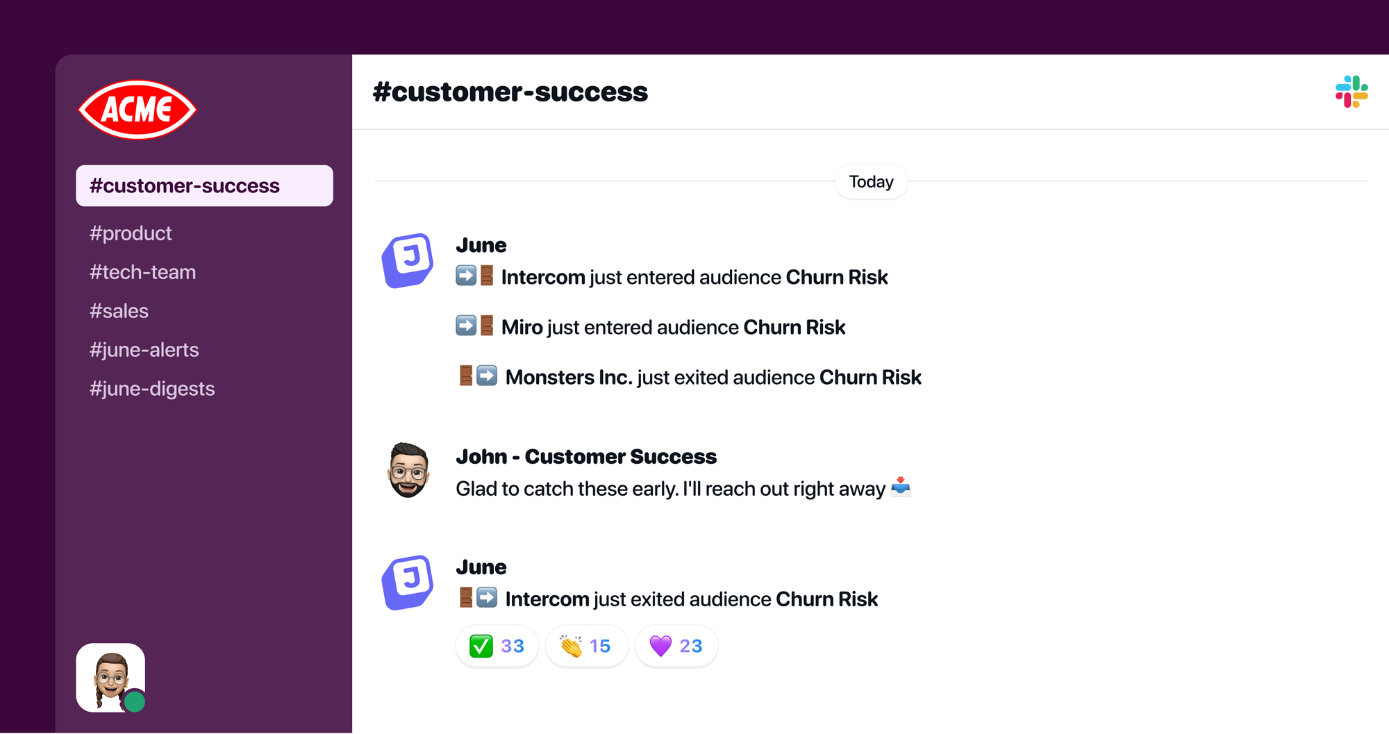
Task: Click the #customer-success channel header title
Action: pyautogui.click(x=510, y=92)
